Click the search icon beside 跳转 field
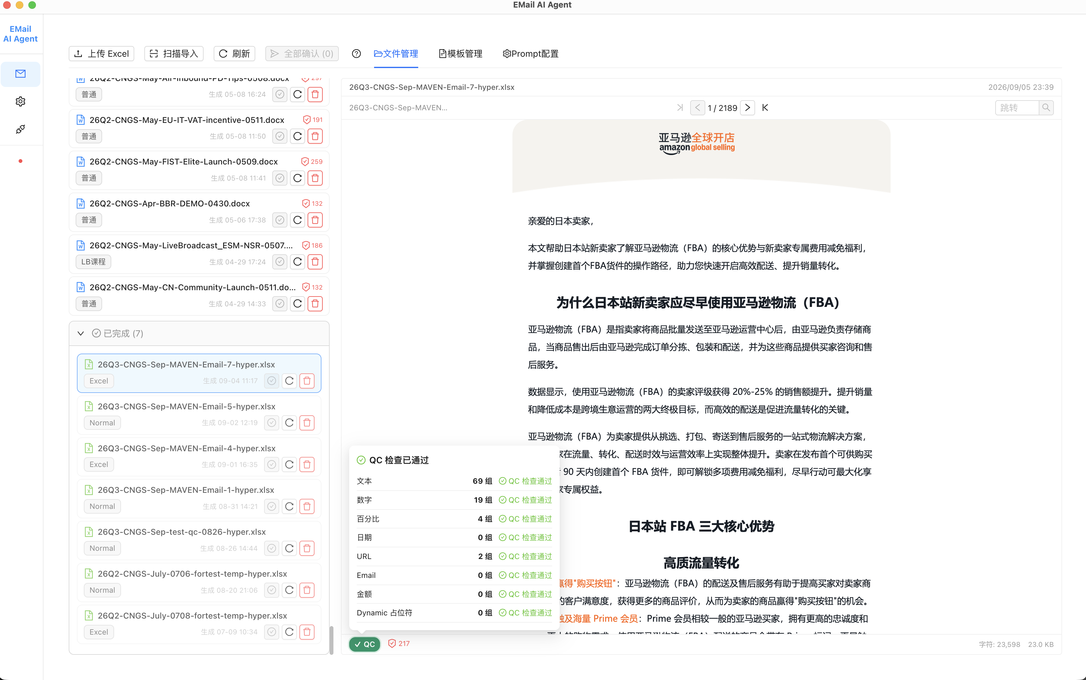This screenshot has height=680, width=1086. 1046,108
